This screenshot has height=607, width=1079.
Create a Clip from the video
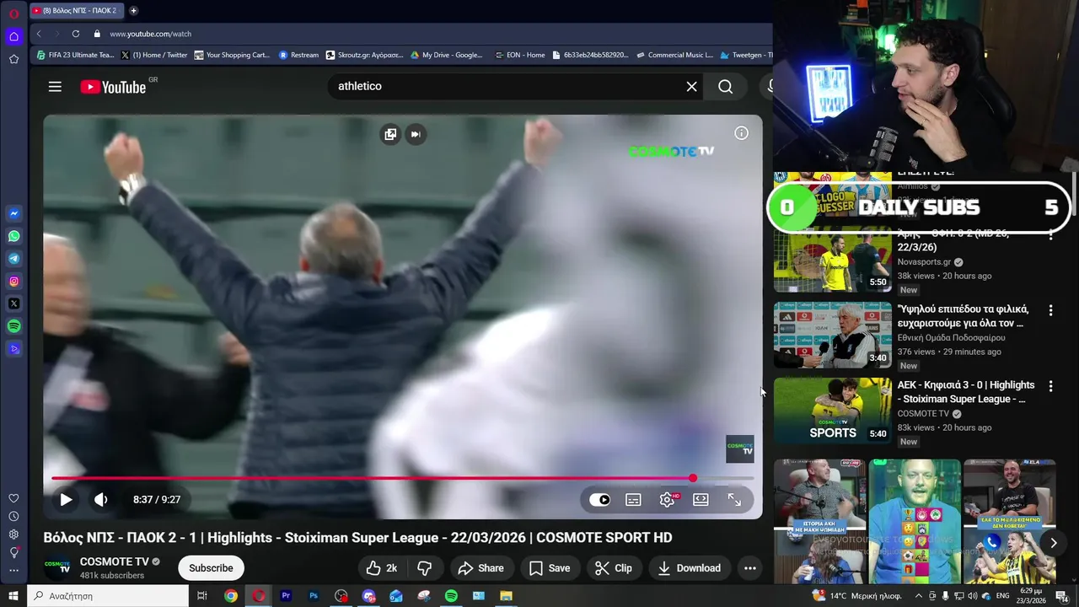pos(614,568)
